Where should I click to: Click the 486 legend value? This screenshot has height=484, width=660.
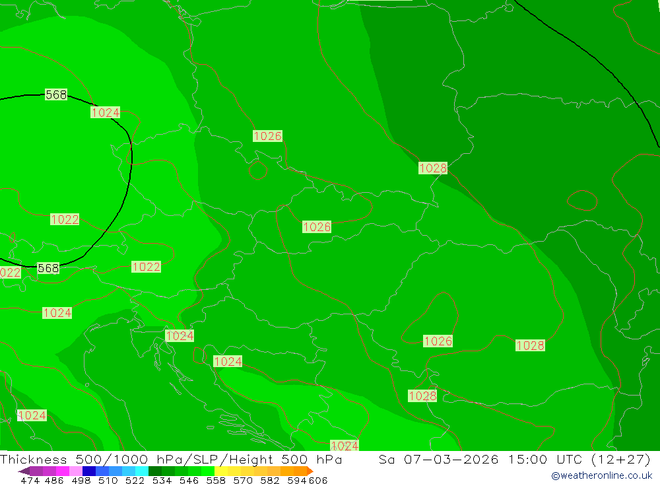pyautogui.click(x=54, y=480)
